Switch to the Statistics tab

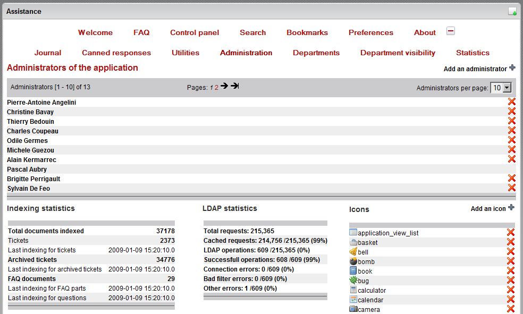coord(473,53)
